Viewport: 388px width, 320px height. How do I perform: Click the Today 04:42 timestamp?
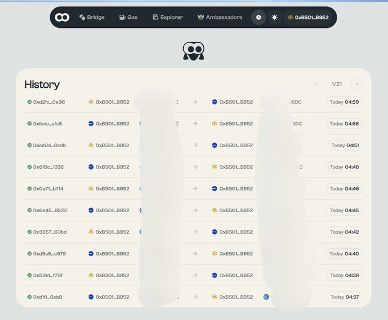(344, 232)
